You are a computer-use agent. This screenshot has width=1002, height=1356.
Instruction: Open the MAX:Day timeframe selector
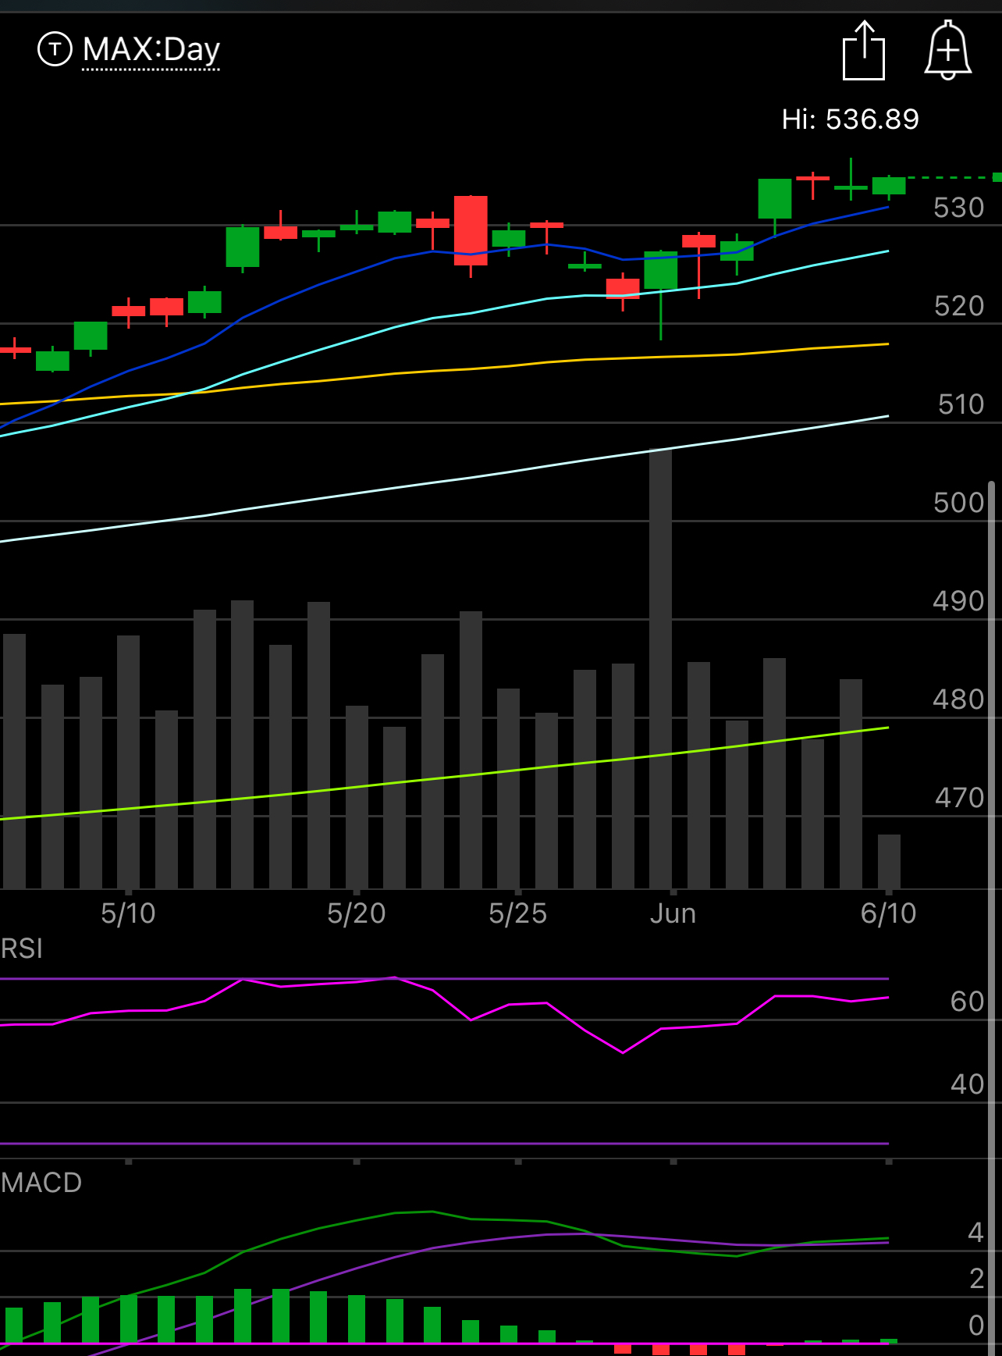[151, 50]
